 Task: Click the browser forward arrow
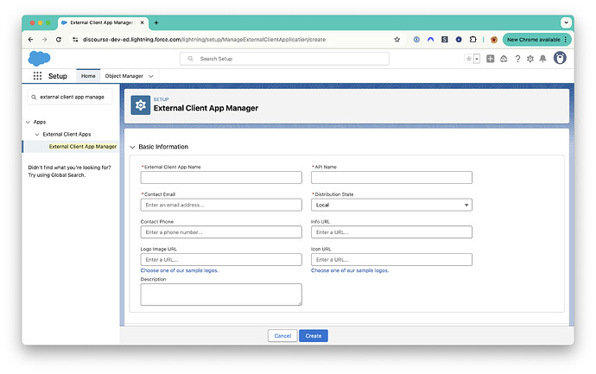(x=44, y=40)
